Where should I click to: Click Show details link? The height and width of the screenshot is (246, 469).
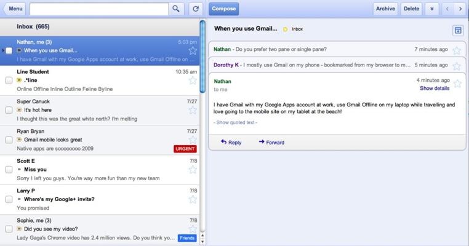pyautogui.click(x=434, y=89)
